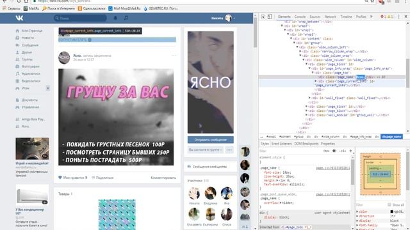Viewport: 410px width, 230px height.
Task: Collapse the div id="group" node
Action: click(x=294, y=43)
